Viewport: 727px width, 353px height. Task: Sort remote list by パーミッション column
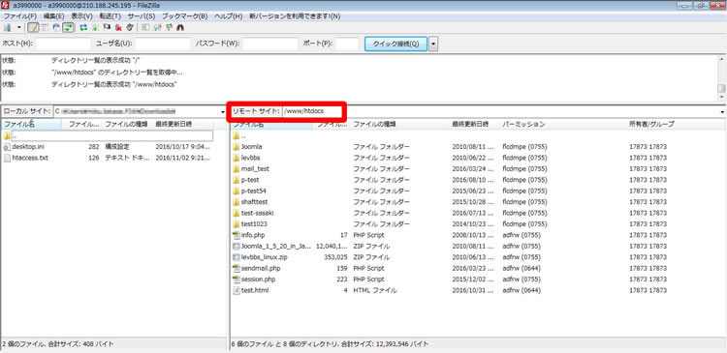[563, 124]
